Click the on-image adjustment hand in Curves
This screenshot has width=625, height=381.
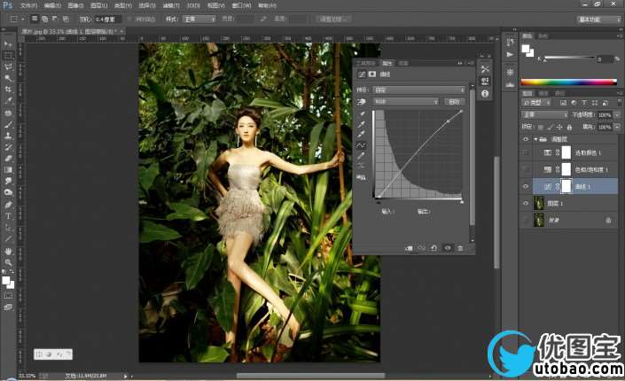(361, 102)
